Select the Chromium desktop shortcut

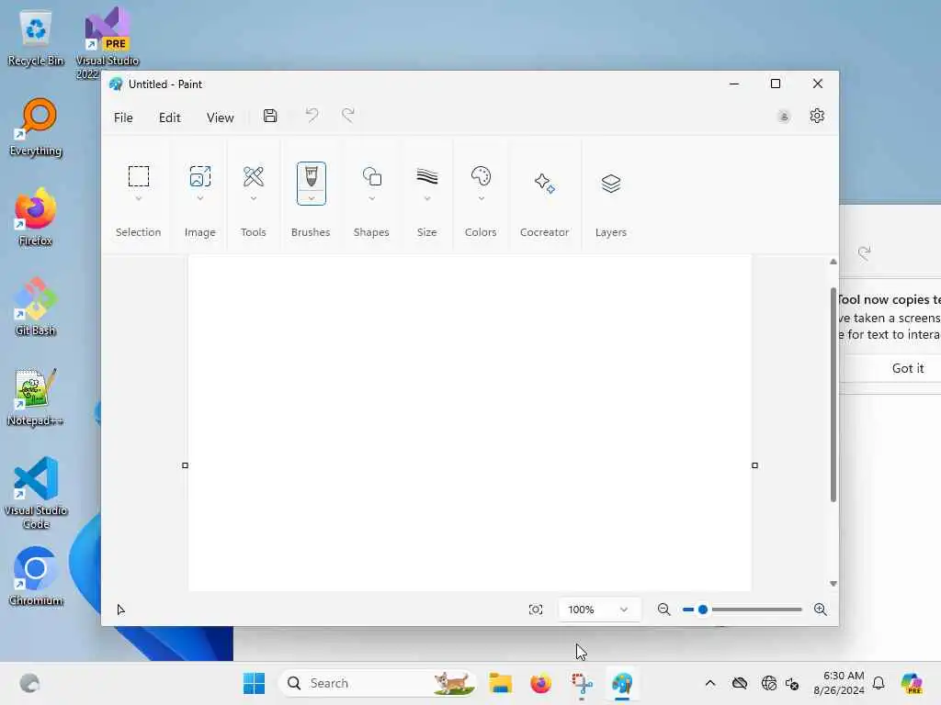tap(36, 576)
